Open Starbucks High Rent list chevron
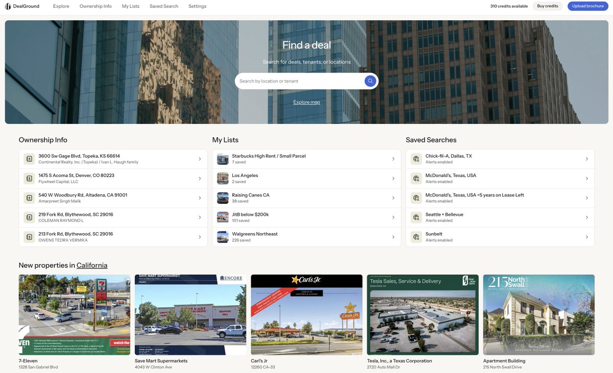 click(393, 159)
